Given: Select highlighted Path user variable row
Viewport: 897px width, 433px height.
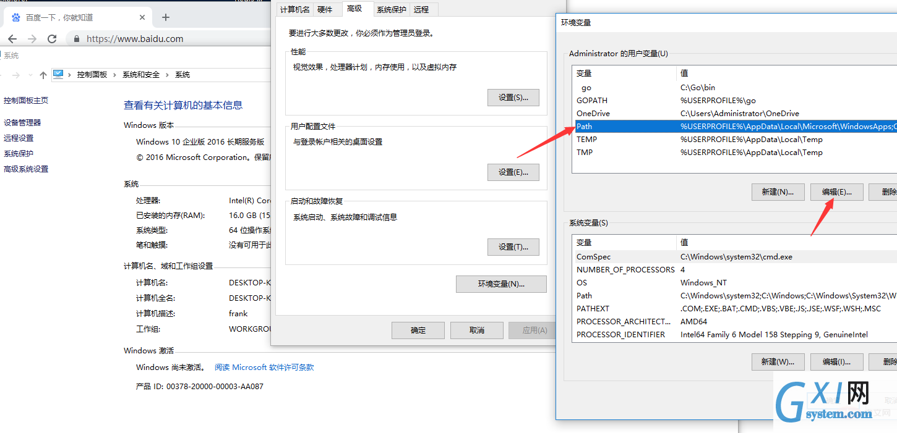Looking at the screenshot, I should point(735,127).
